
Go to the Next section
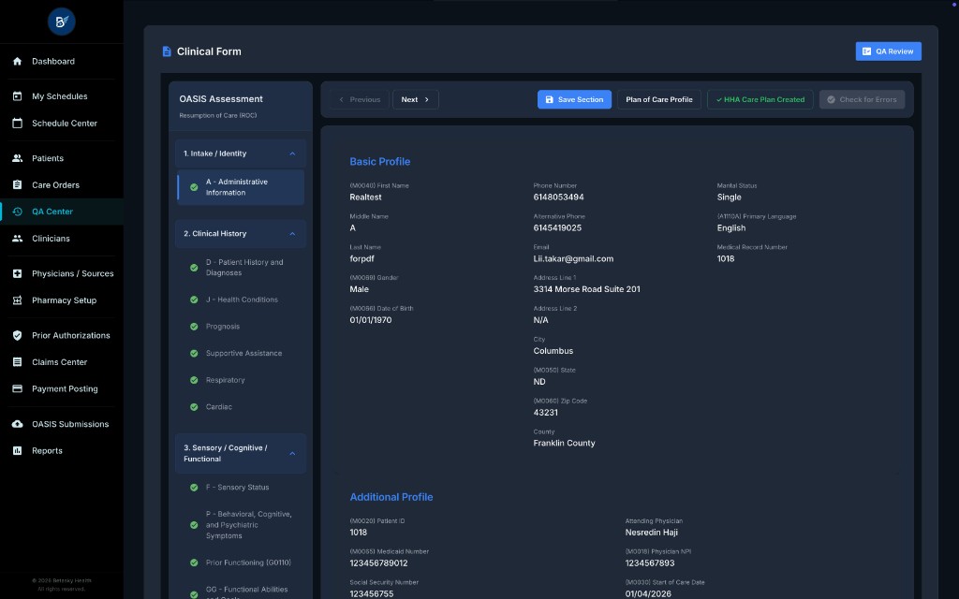(x=415, y=99)
